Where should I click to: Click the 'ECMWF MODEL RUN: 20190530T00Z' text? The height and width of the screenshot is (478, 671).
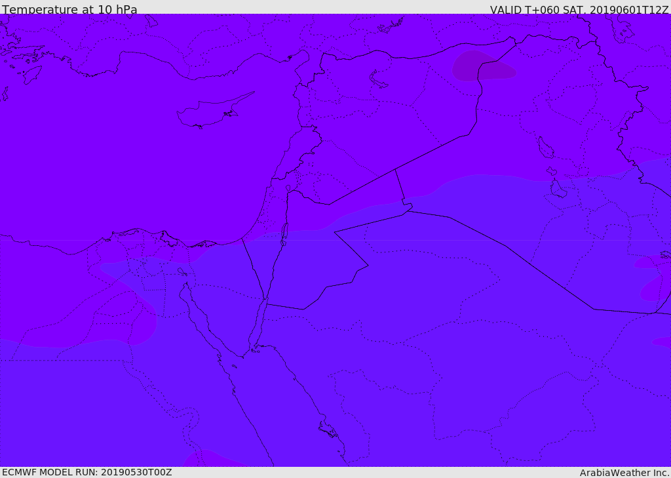point(87,472)
